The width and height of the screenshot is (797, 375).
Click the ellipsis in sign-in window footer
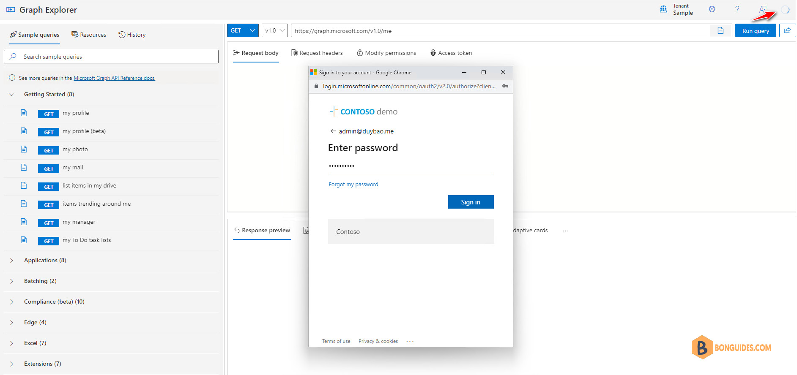[410, 341]
